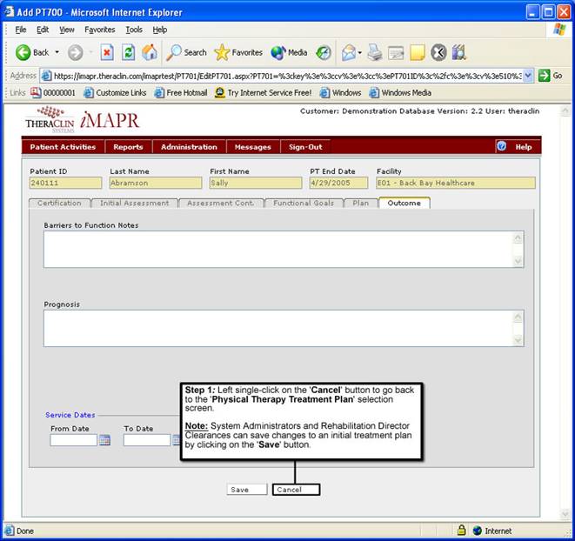Click the Refresh page icon

point(129,52)
